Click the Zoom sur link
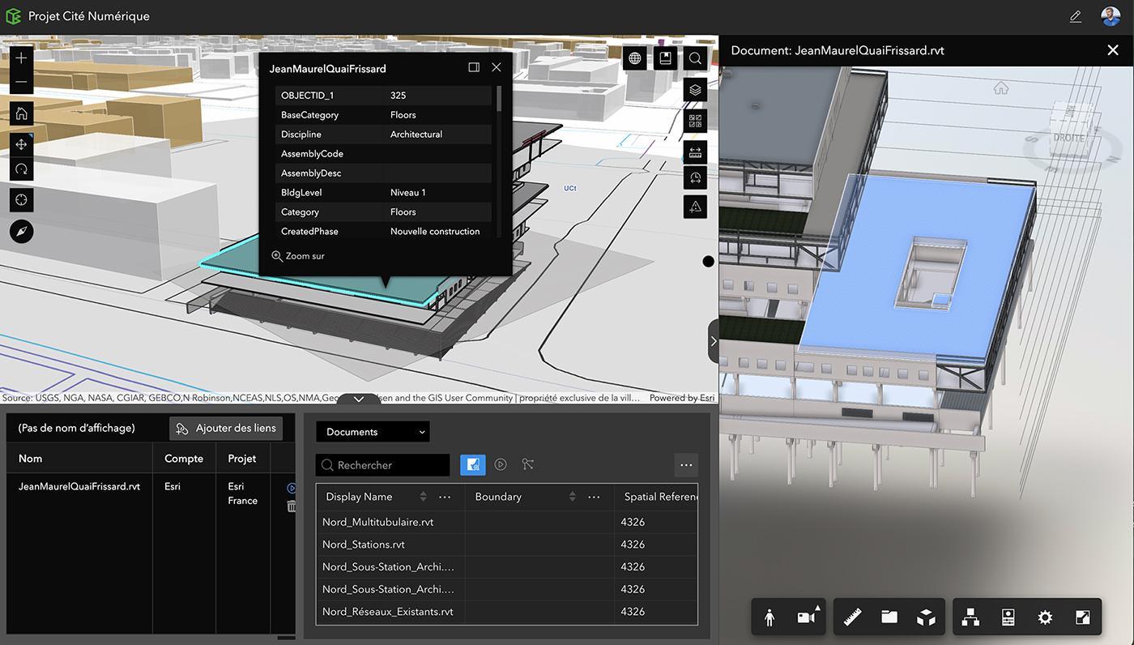Viewport: 1134px width, 645px height. 298,256
